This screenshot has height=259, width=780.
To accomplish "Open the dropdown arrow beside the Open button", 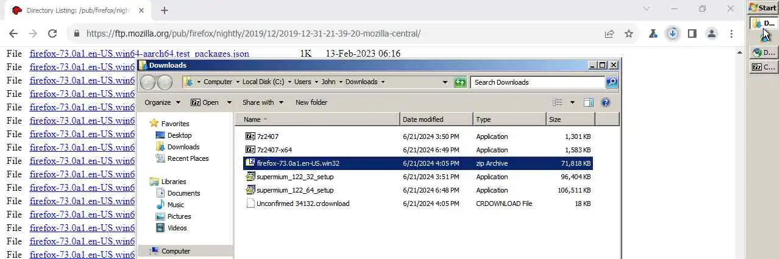I will pos(229,102).
